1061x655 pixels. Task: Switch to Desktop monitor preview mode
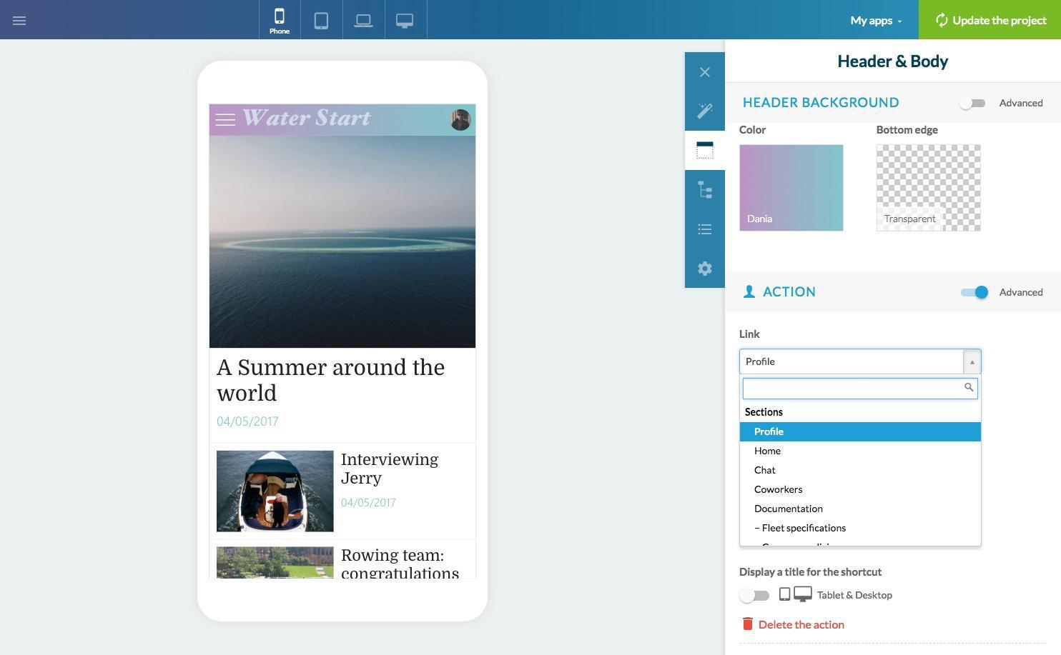(405, 21)
